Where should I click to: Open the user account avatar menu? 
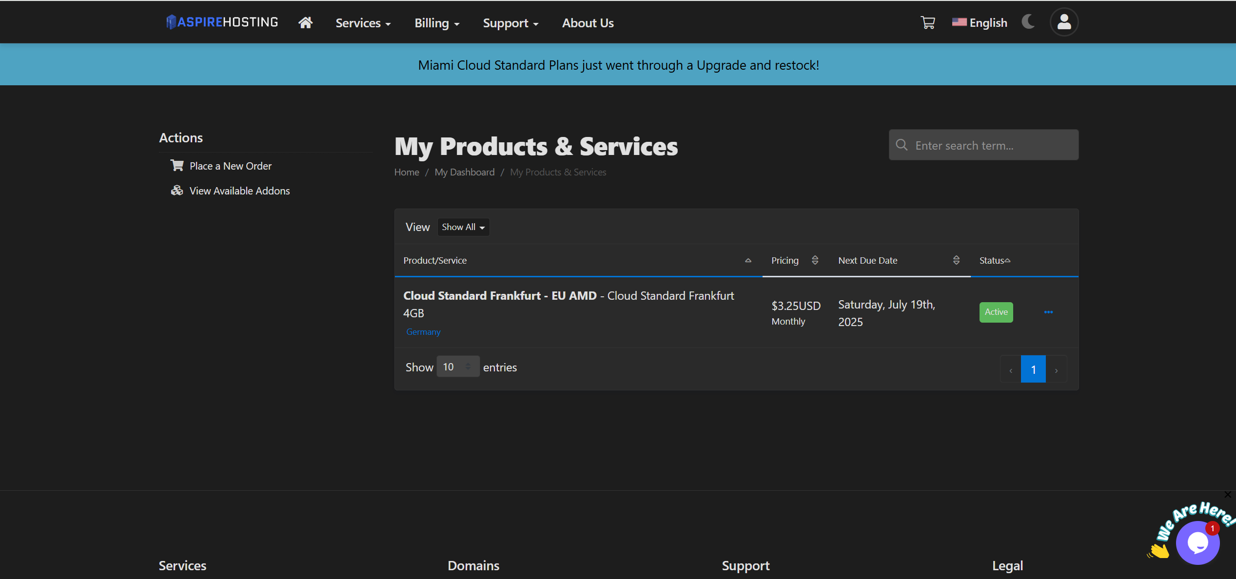pos(1064,22)
